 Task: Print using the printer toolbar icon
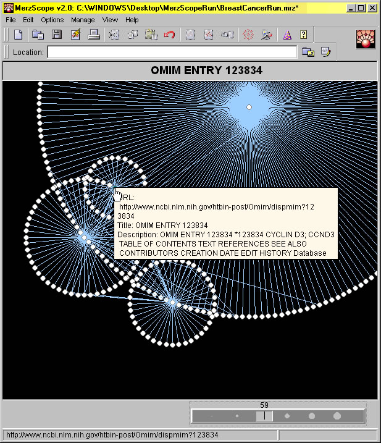94,35
